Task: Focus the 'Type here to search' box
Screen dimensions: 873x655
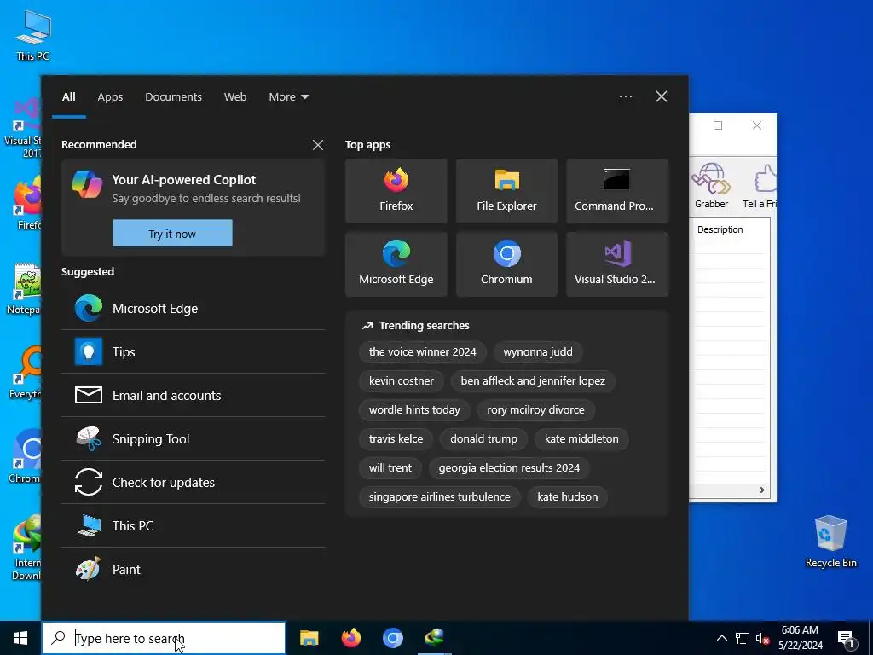Action: [164, 638]
